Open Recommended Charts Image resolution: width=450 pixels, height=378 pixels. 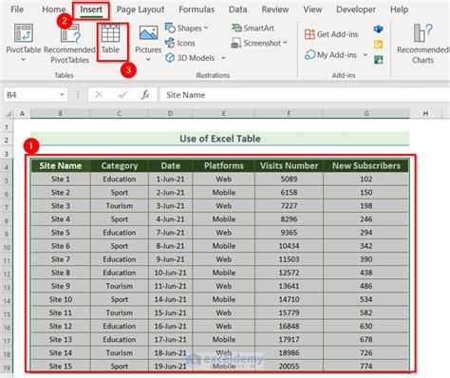[422, 44]
